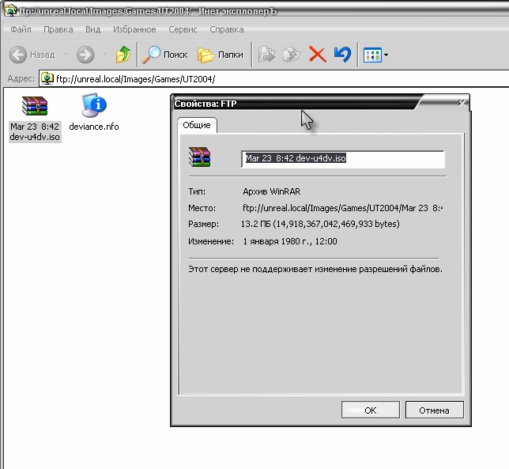Image resolution: width=509 pixels, height=469 pixels.
Task: Click the Mar 23 8:42 dev-u4dv.iso file label
Action: (35, 131)
